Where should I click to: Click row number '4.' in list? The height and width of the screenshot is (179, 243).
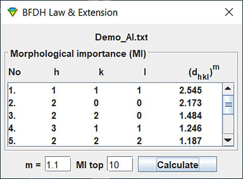[x=12, y=128]
